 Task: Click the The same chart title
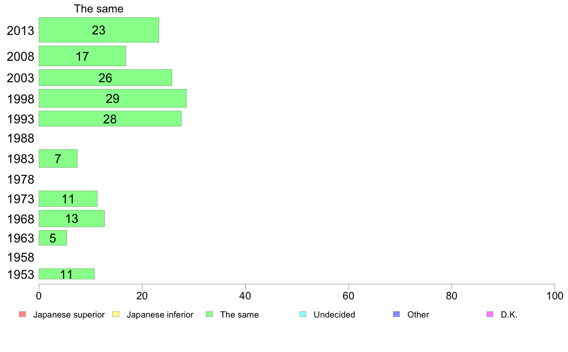pos(98,9)
